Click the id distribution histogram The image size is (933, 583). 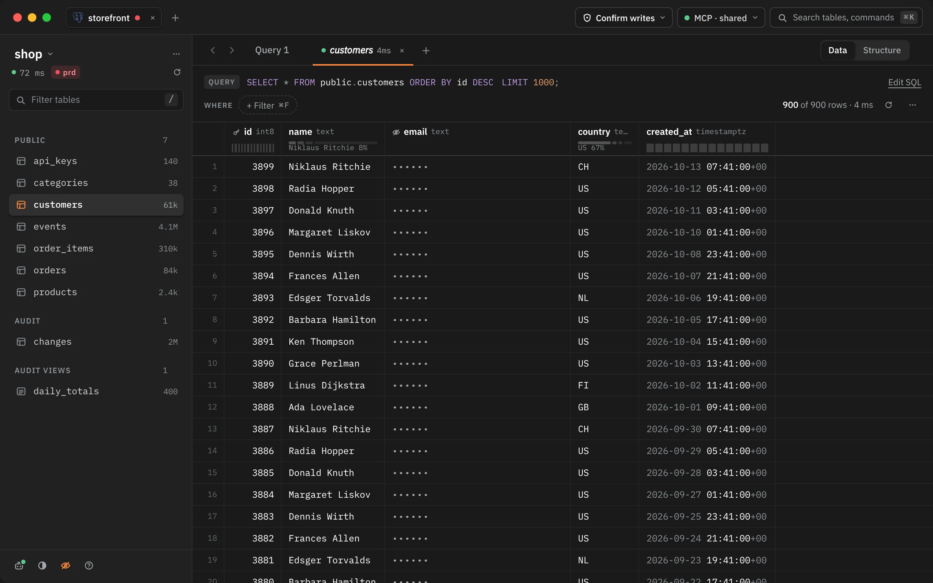253,148
